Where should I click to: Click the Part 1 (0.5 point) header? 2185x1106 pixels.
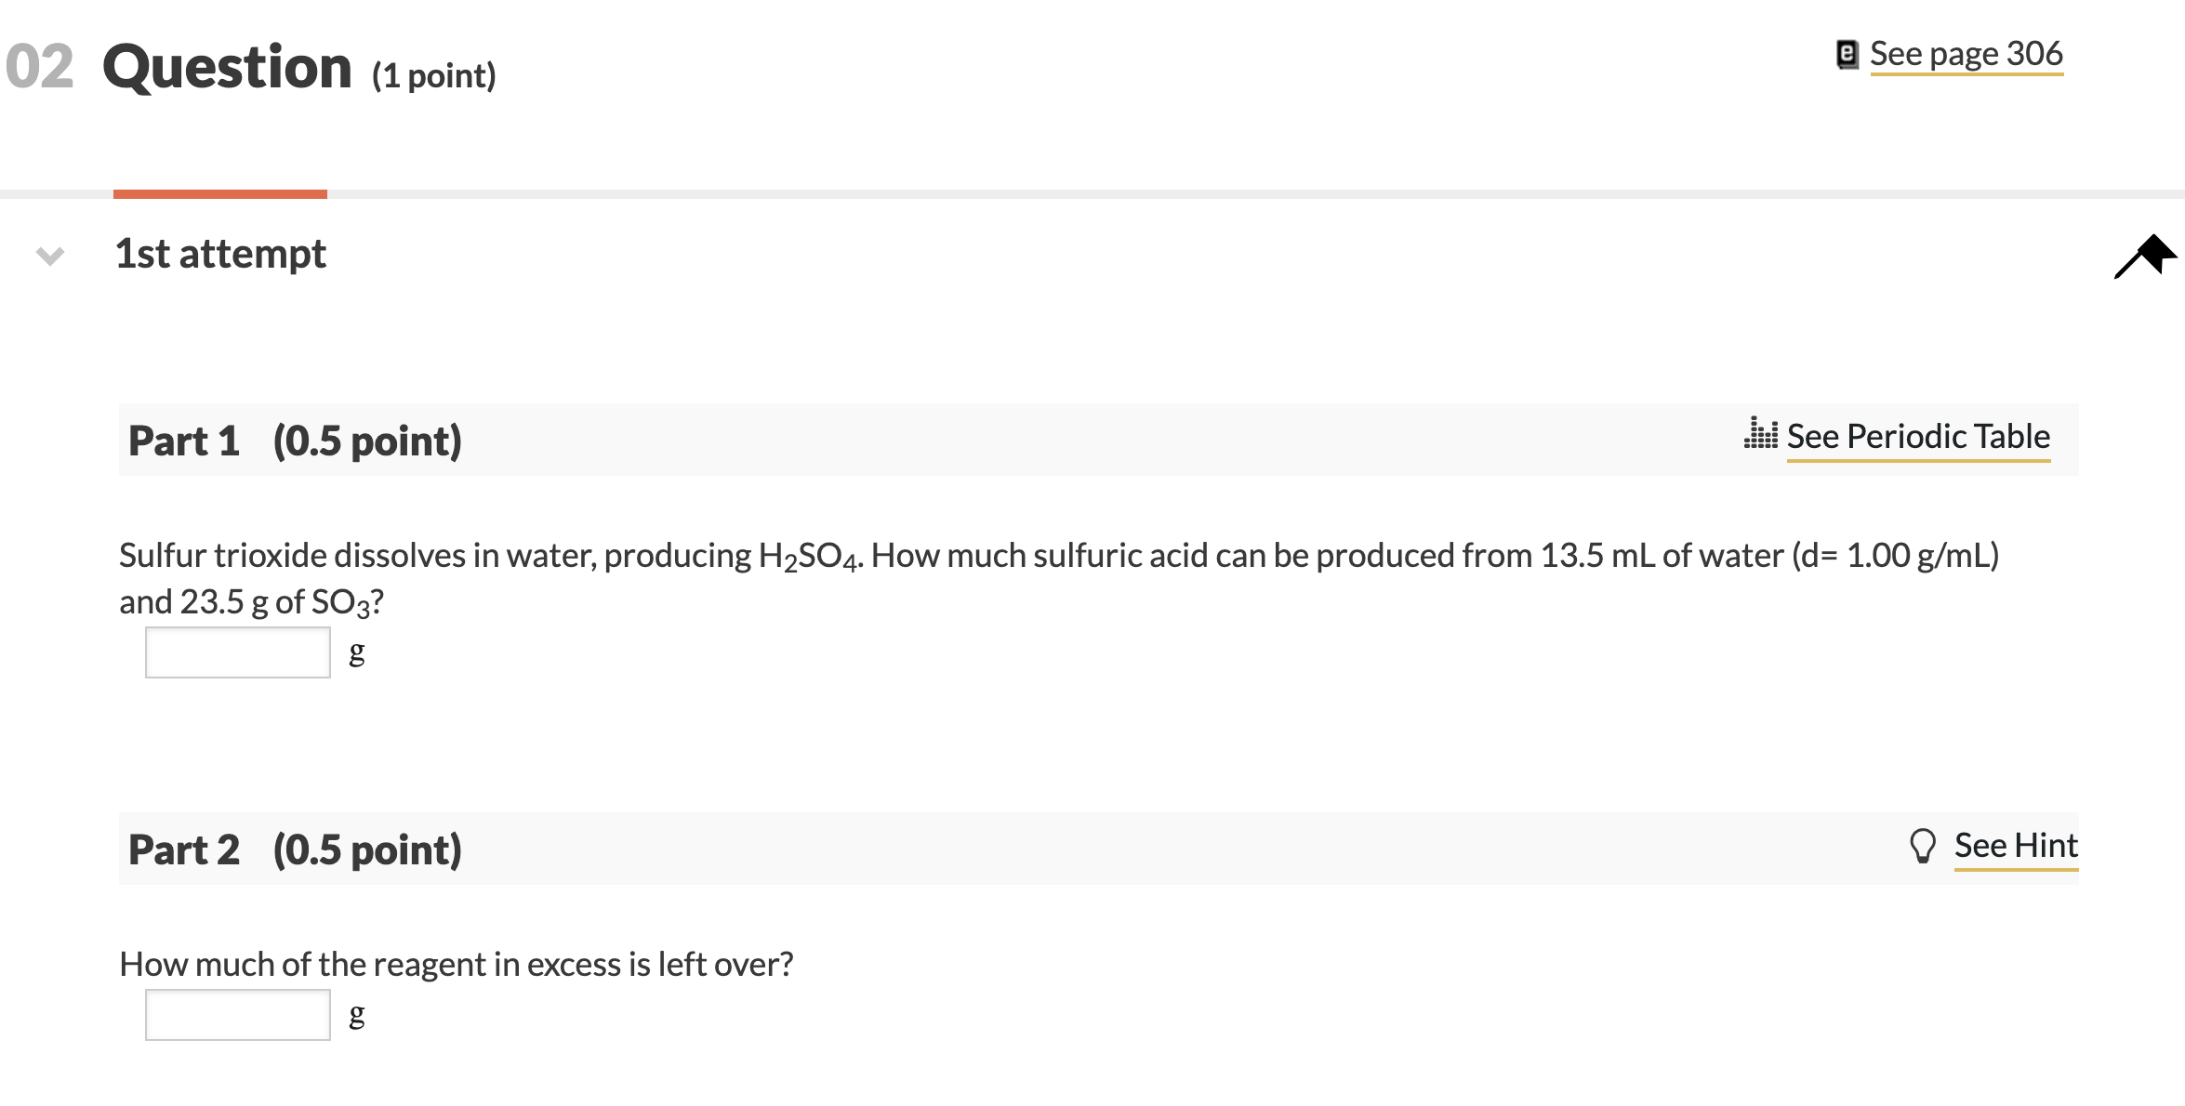[295, 441]
